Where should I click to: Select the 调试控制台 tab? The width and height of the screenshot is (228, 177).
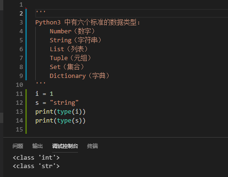[65, 146]
